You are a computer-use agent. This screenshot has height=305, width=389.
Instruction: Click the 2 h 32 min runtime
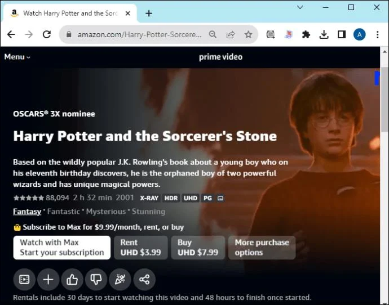(x=92, y=198)
